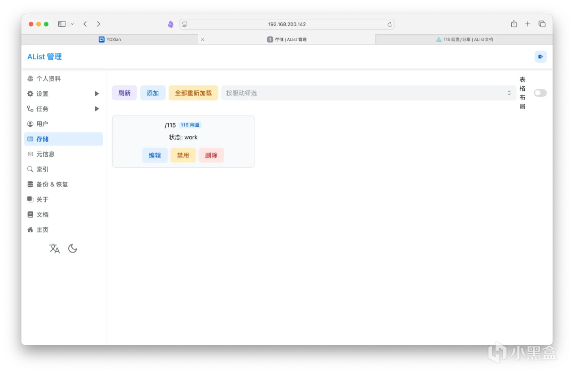Click the Safari sidebar toggle icon
The height and width of the screenshot is (373, 574).
point(62,24)
